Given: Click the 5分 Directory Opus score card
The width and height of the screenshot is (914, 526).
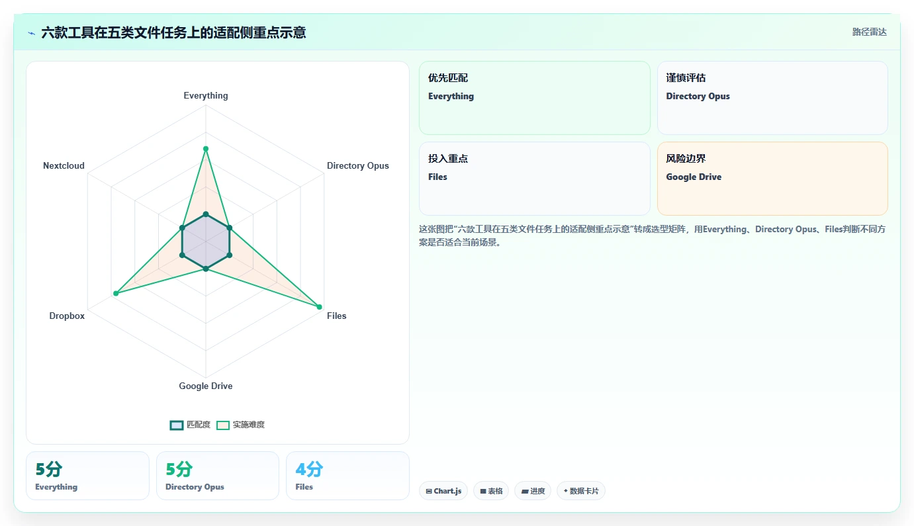Looking at the screenshot, I should tap(218, 476).
